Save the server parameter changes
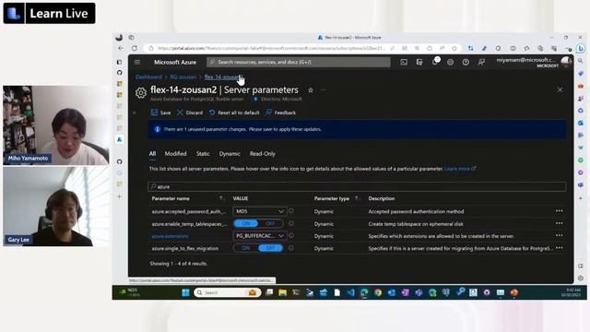The height and width of the screenshot is (332, 590). tap(161, 113)
